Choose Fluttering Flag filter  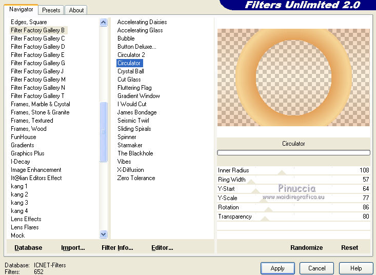[x=134, y=88]
